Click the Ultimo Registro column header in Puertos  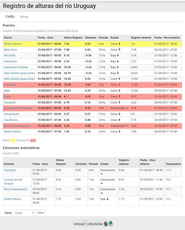73,38
